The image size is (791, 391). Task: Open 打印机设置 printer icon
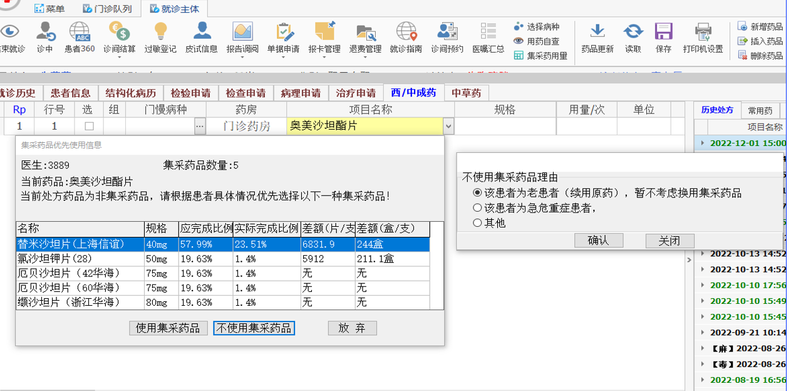tap(703, 32)
